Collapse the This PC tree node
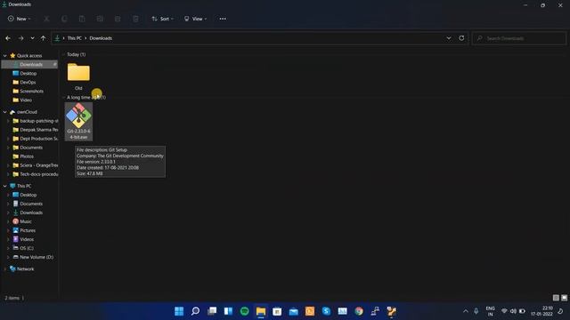 click(5, 186)
